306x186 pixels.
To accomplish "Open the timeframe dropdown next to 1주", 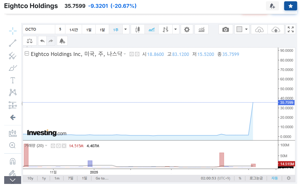I will pos(126,29).
